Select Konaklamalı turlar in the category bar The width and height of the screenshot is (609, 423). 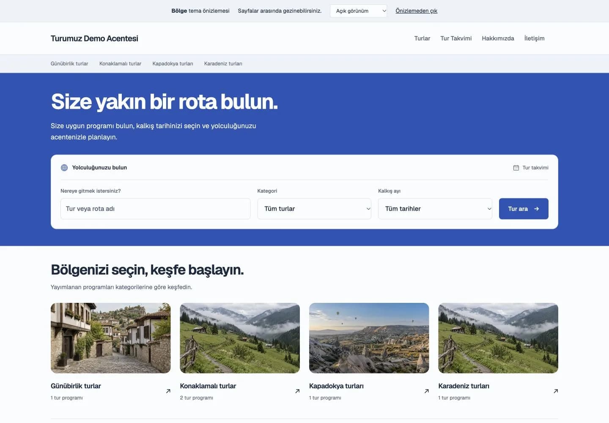point(120,64)
